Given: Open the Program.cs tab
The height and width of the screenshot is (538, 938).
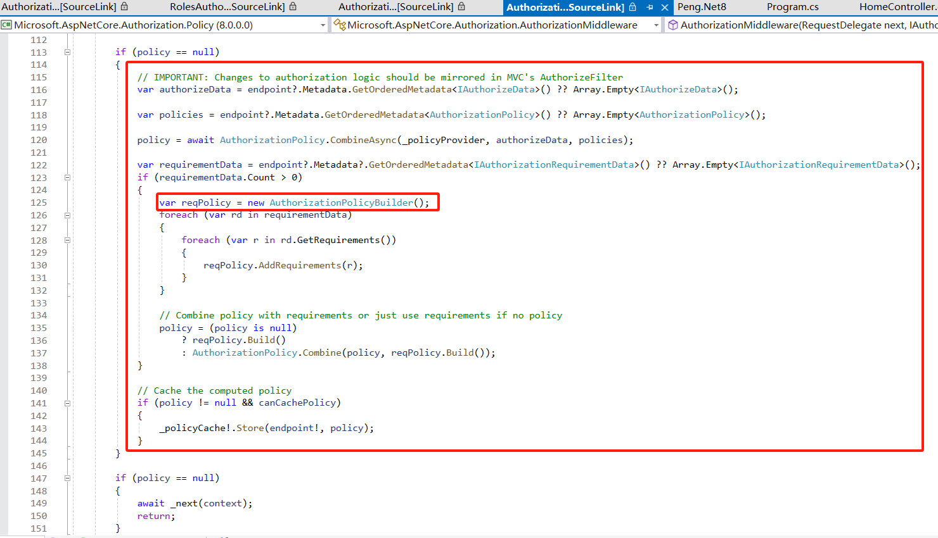Looking at the screenshot, I should (792, 7).
